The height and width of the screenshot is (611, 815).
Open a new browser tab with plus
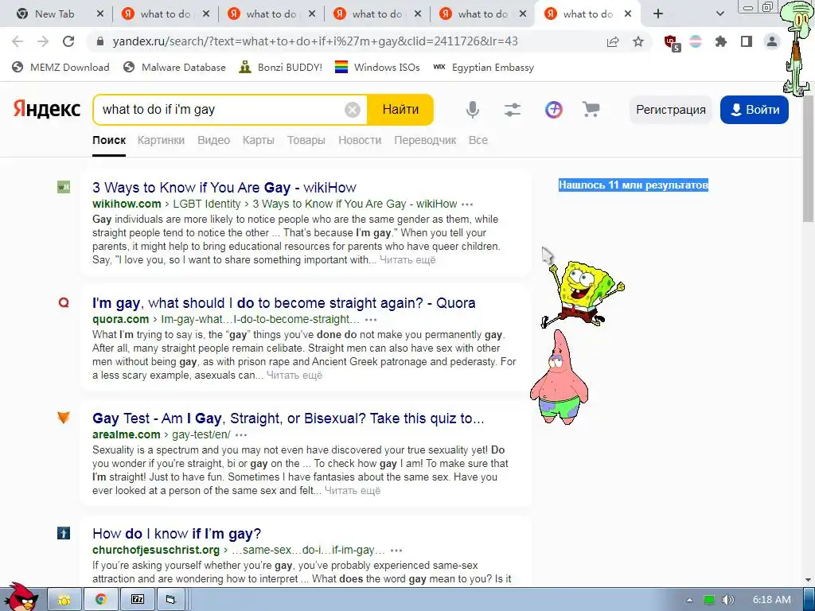tap(658, 14)
